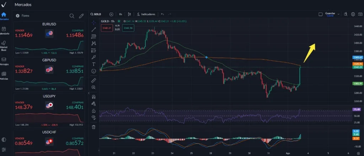Click the EURUSD Comprar price 1.15486
The image size is (364, 156).
[x=75, y=36]
